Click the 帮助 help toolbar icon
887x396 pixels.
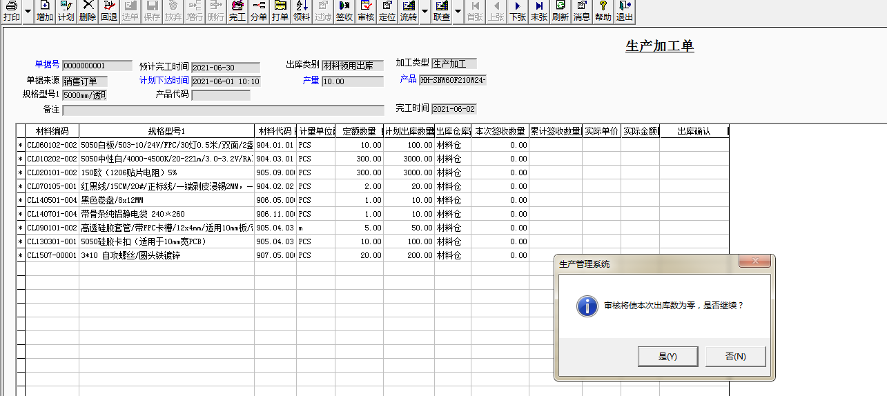[603, 11]
